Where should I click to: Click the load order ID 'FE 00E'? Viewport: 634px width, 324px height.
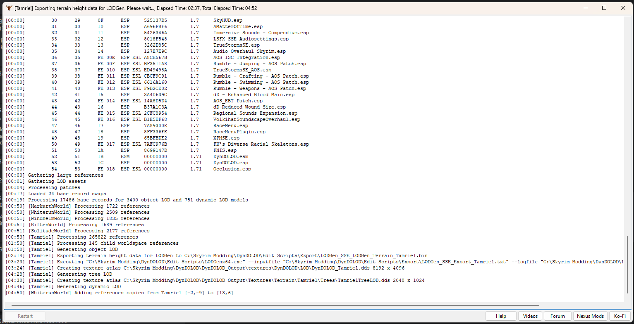(x=106, y=57)
